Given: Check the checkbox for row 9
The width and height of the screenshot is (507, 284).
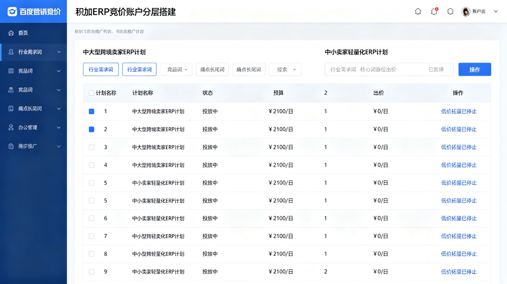Looking at the screenshot, I should (x=92, y=272).
